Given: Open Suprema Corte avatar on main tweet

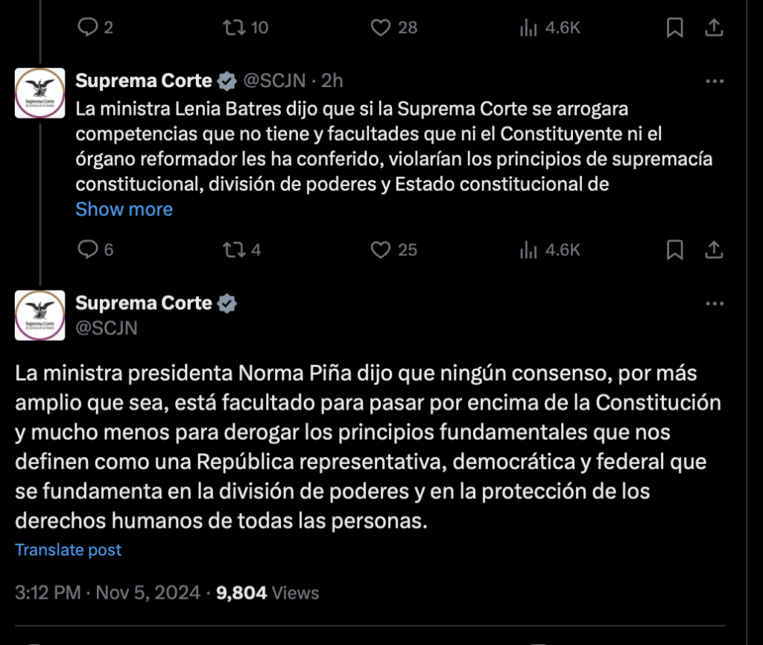Looking at the screenshot, I should click(40, 315).
